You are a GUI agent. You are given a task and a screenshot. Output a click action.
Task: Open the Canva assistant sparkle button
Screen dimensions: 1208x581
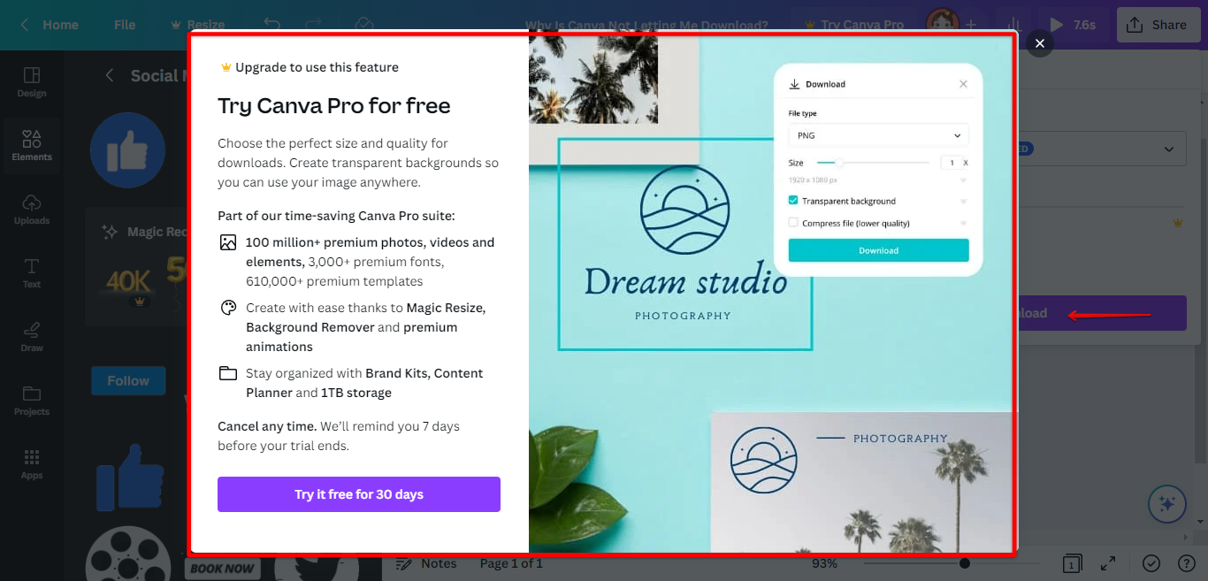point(1167,503)
